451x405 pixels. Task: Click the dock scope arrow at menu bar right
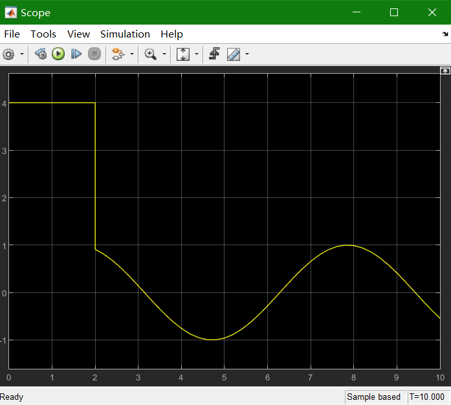445,34
